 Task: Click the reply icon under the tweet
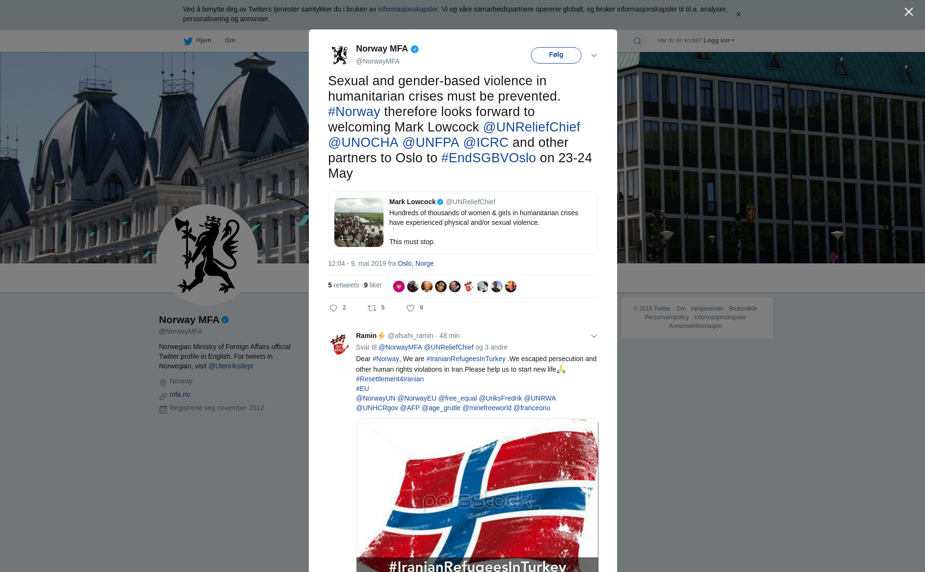333,308
